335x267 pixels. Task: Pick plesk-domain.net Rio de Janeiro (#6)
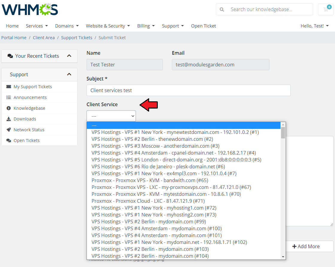184,167
